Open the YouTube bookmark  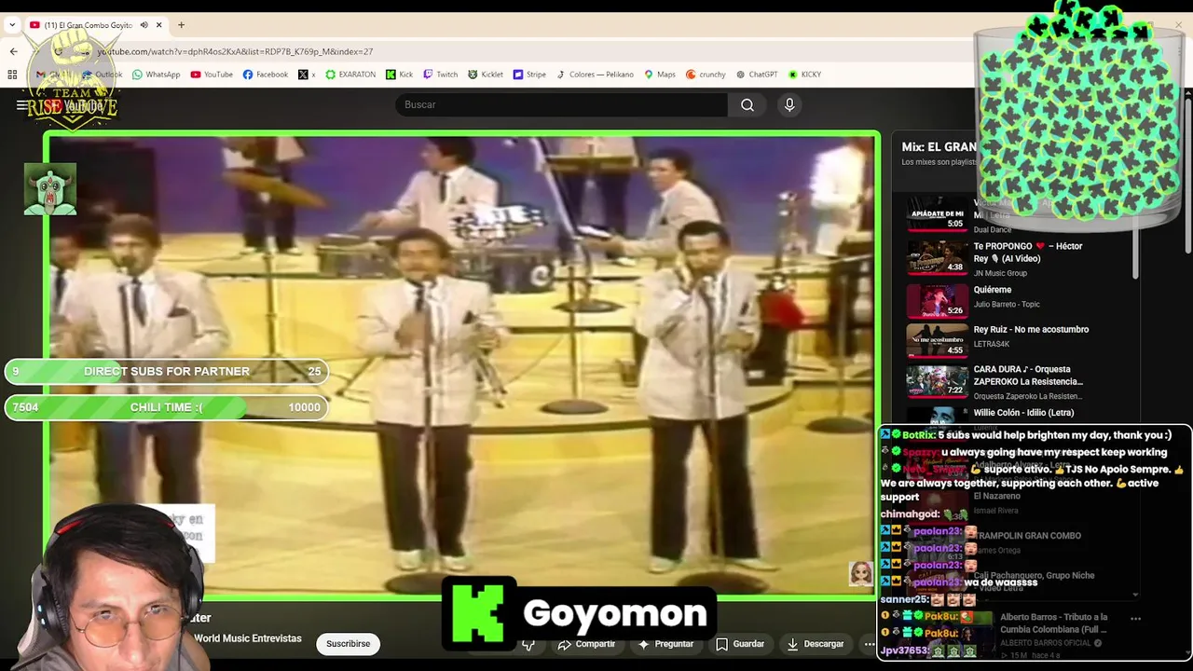(212, 75)
